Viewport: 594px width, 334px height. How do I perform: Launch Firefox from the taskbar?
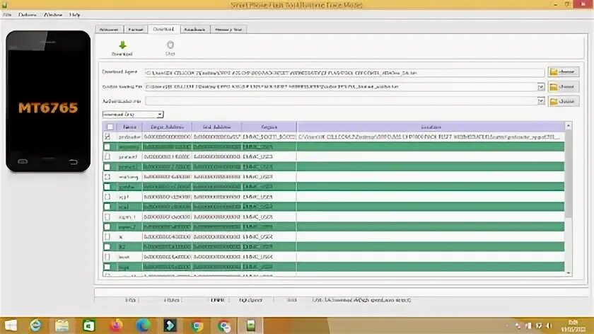tap(116, 326)
